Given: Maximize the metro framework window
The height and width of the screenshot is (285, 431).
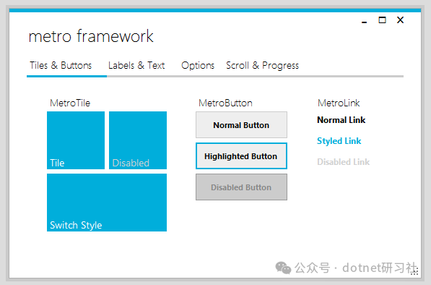Looking at the screenshot, I should click(x=382, y=20).
